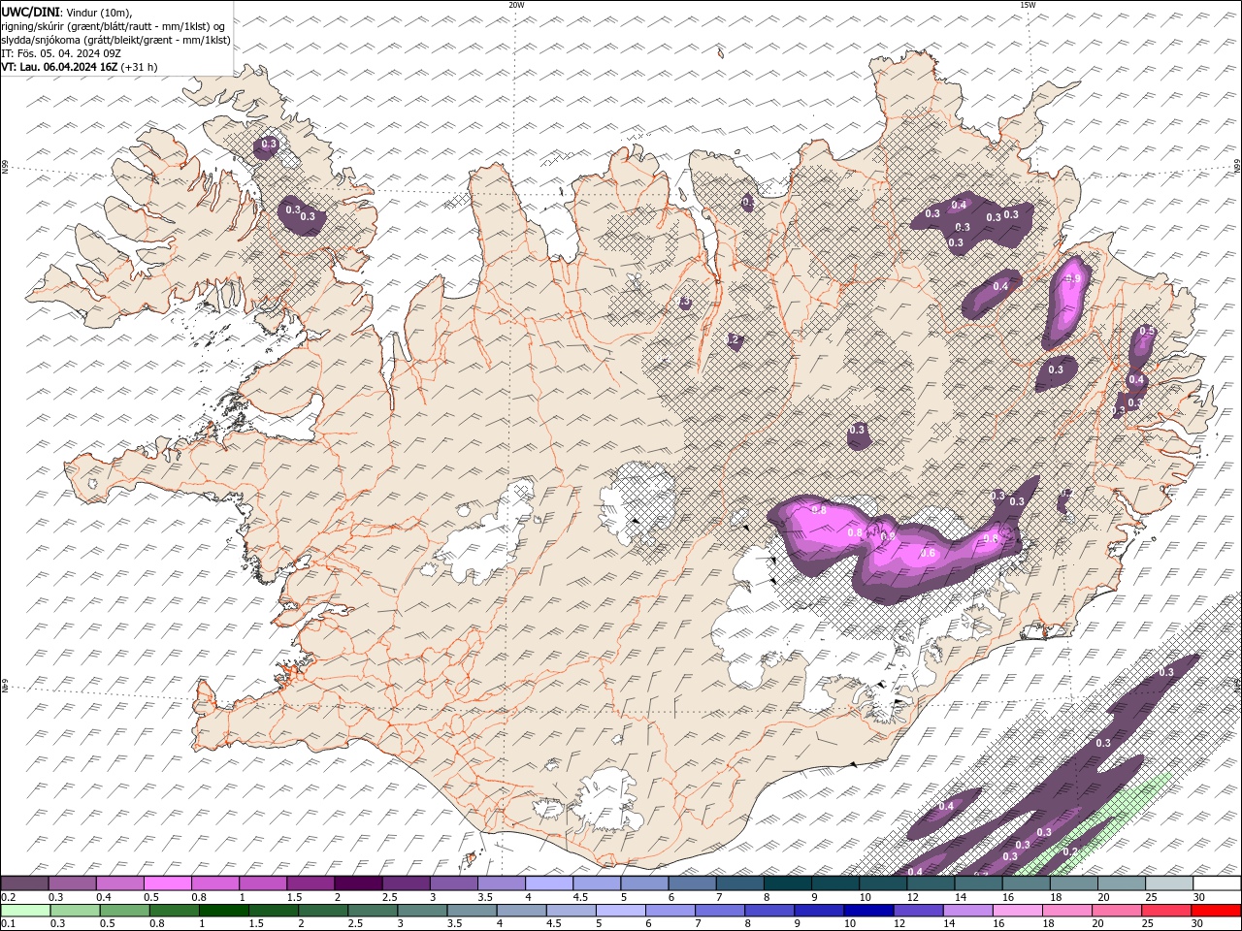Click the 'IT: Fös. 05. 04. 2024 09Z' line
The width and height of the screenshot is (1242, 931).
(x=61, y=53)
